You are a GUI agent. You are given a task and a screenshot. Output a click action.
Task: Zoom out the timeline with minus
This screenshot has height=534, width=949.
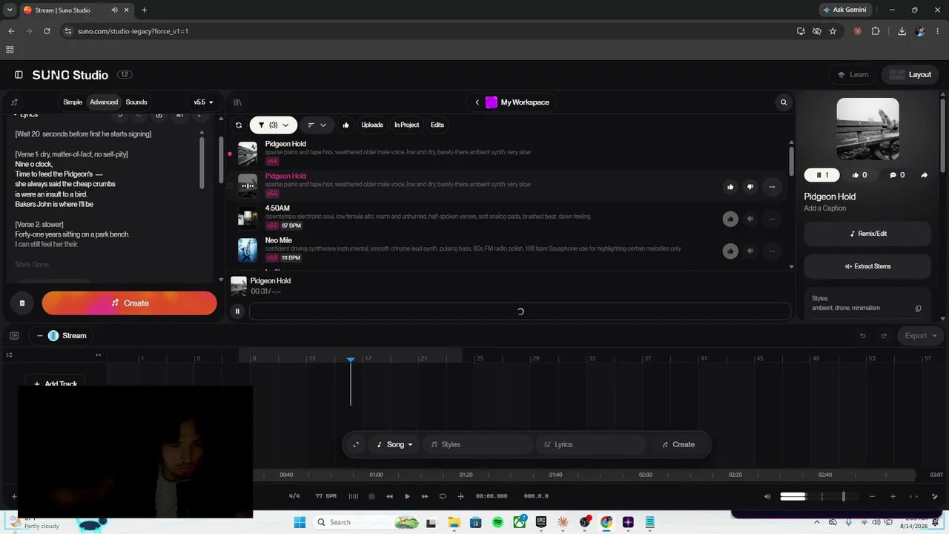[x=872, y=496]
